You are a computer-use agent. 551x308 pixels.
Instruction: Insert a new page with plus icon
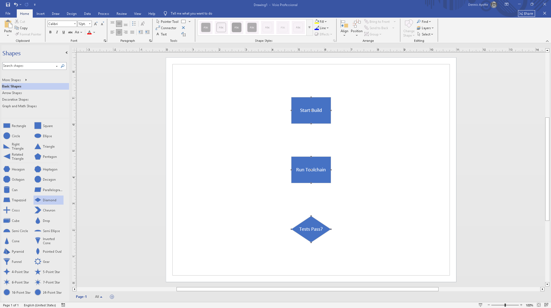[x=112, y=297]
